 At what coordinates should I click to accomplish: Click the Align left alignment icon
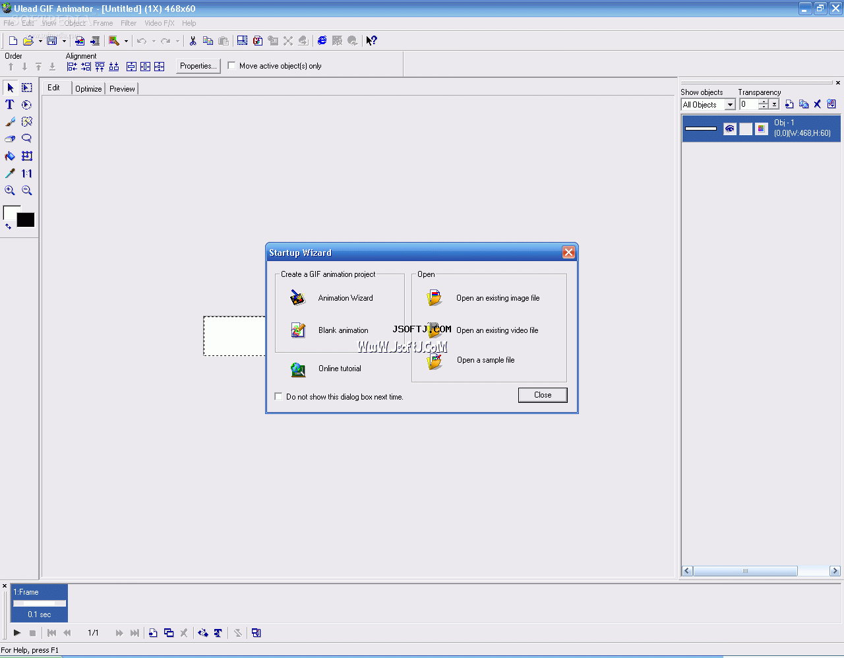coord(72,67)
